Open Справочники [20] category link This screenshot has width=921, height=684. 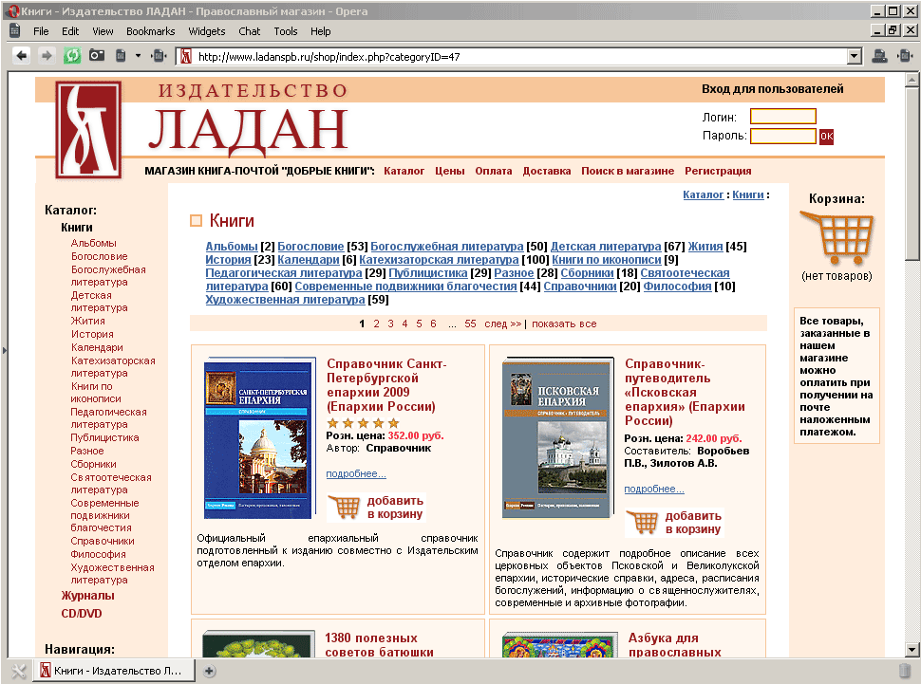pos(580,287)
